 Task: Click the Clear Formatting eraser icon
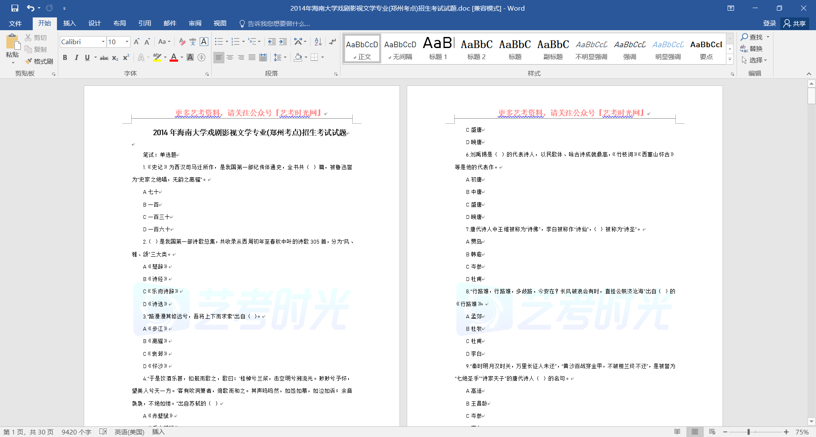coord(182,42)
